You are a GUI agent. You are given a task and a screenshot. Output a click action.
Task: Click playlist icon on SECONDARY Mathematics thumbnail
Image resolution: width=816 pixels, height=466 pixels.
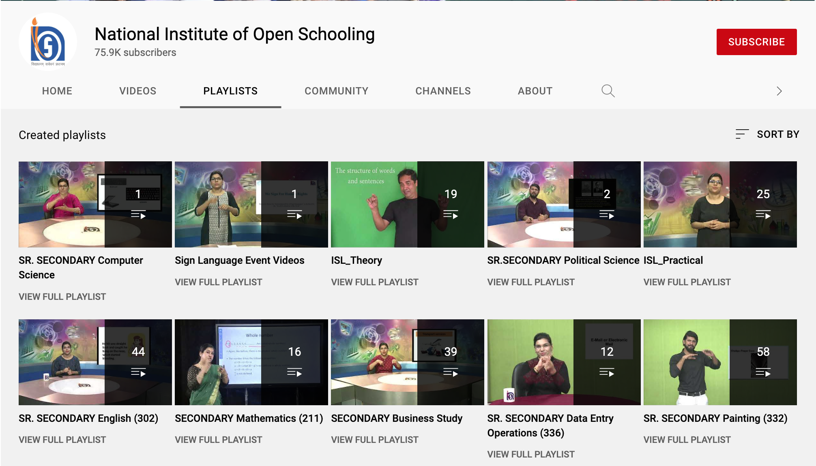point(294,372)
